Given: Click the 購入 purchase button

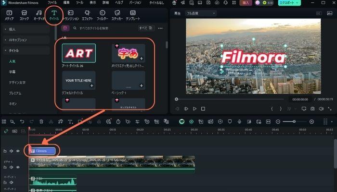Looking at the screenshot, I should tap(247, 3).
